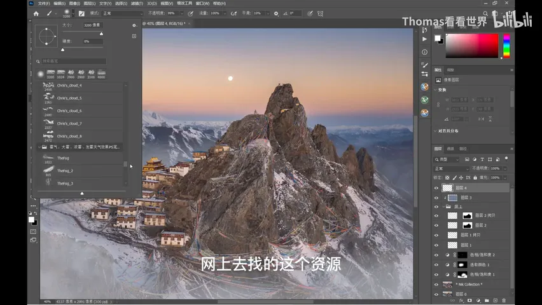Screen dimensions: 542x305
Task: Collapse the 组 1 layer group
Action: point(443,207)
